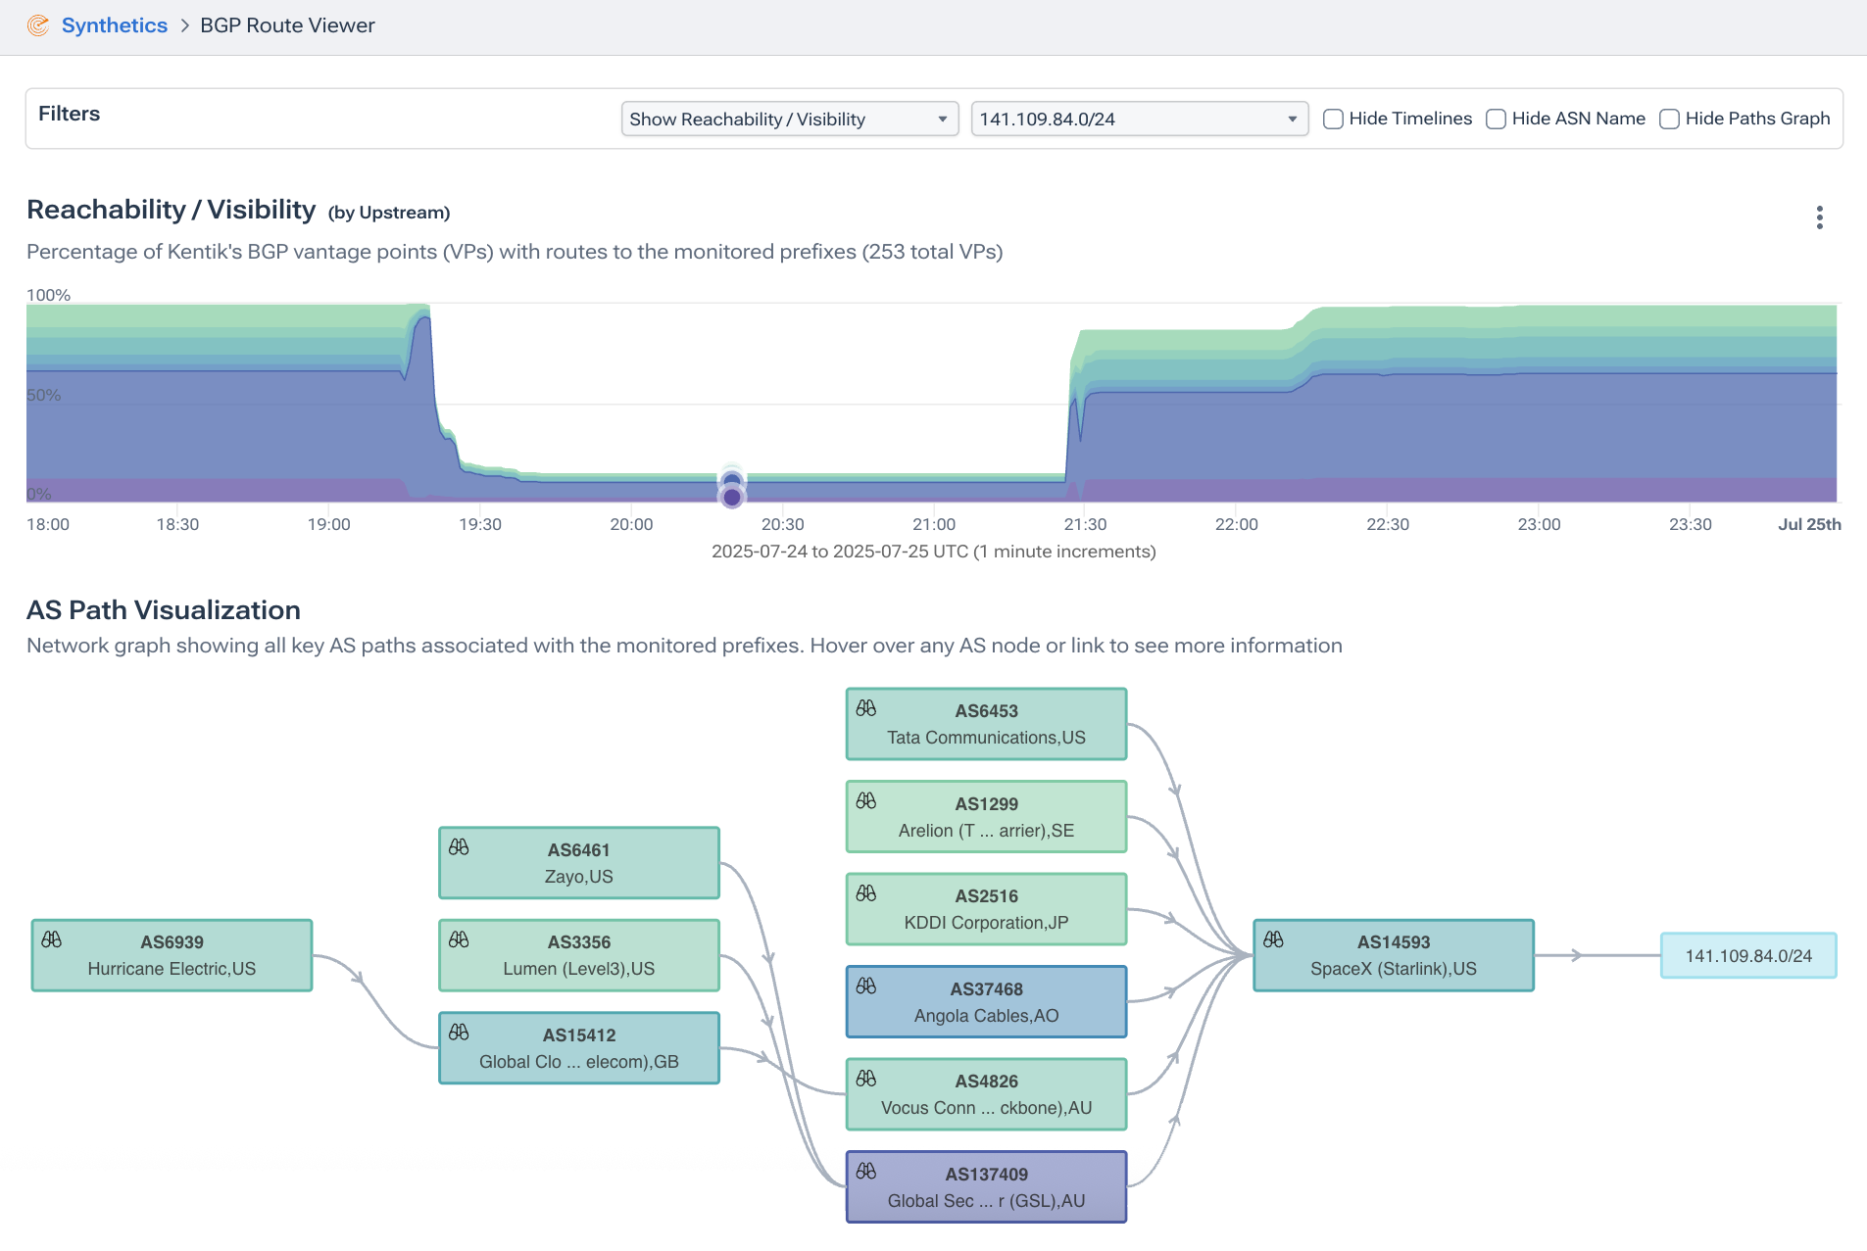Click binoculars icon on AS6939 node
Screen dimensions: 1867x1251
coord(52,939)
